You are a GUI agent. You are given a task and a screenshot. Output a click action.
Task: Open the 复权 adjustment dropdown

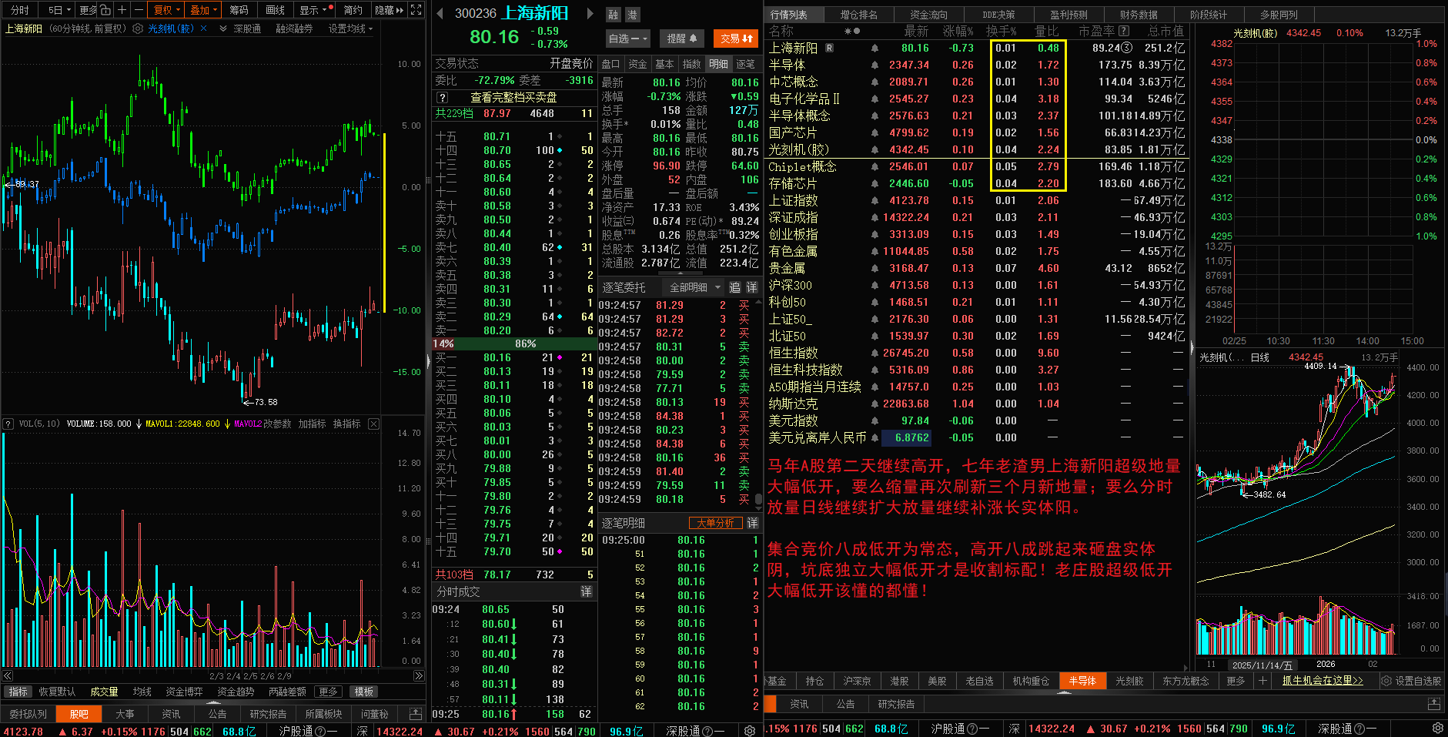167,10
